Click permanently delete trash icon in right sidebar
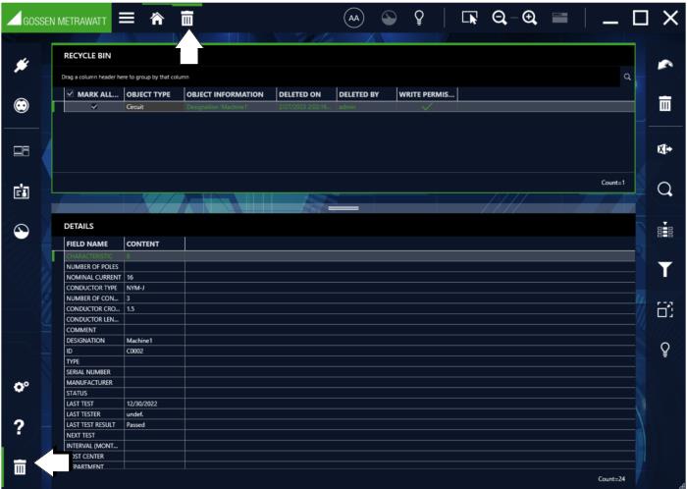Viewport: 687px width, 489px height. pyautogui.click(x=664, y=103)
